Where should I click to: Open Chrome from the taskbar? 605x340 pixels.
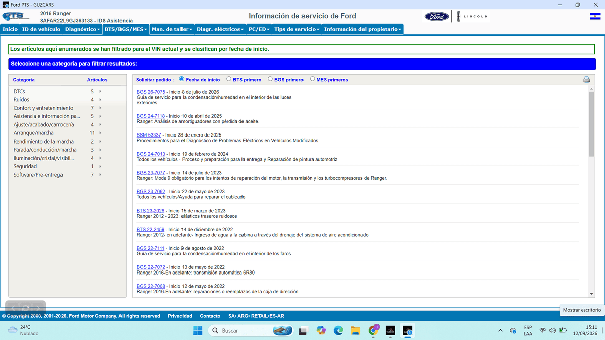tap(374, 330)
